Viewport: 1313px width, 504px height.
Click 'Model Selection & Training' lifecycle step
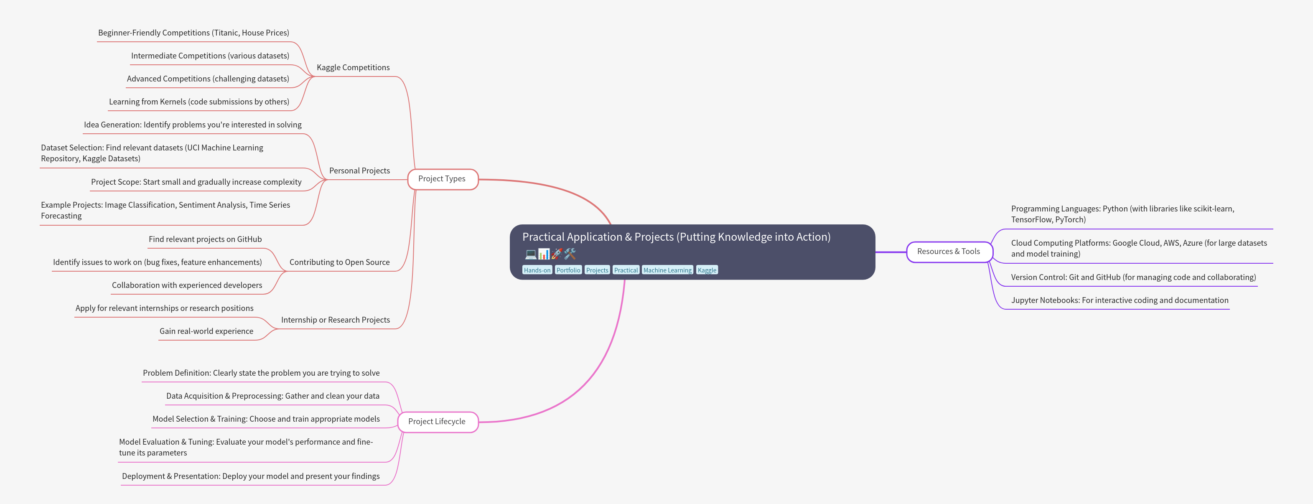point(266,418)
